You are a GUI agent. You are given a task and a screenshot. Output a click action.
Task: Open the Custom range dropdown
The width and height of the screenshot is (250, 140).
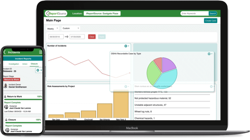(x=71, y=28)
